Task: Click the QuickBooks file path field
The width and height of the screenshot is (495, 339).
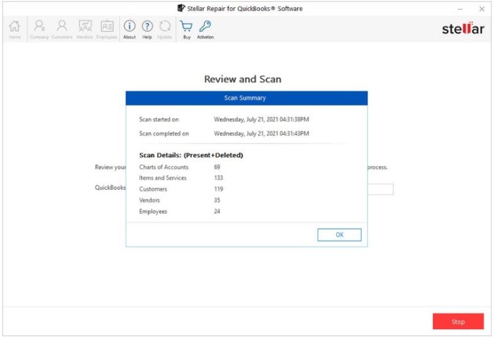Action: [380, 189]
